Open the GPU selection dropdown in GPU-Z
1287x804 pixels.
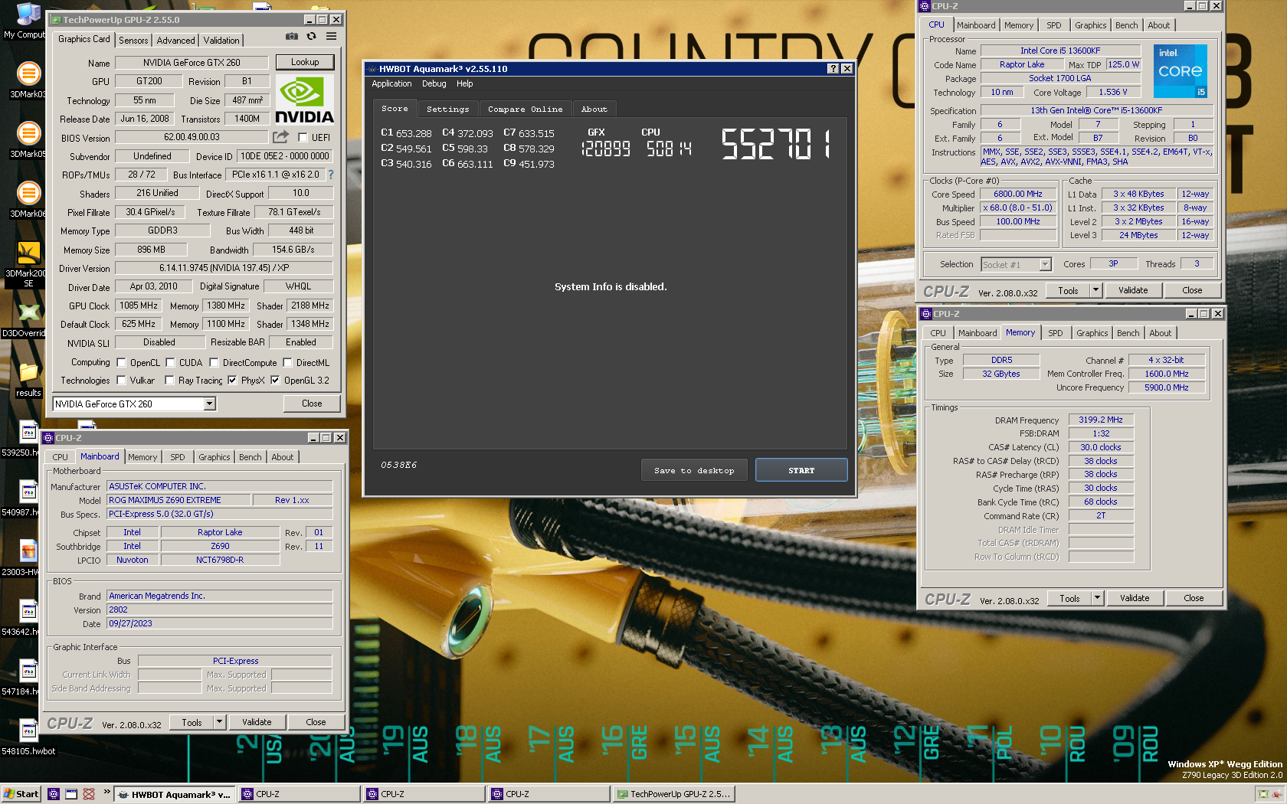pos(209,404)
